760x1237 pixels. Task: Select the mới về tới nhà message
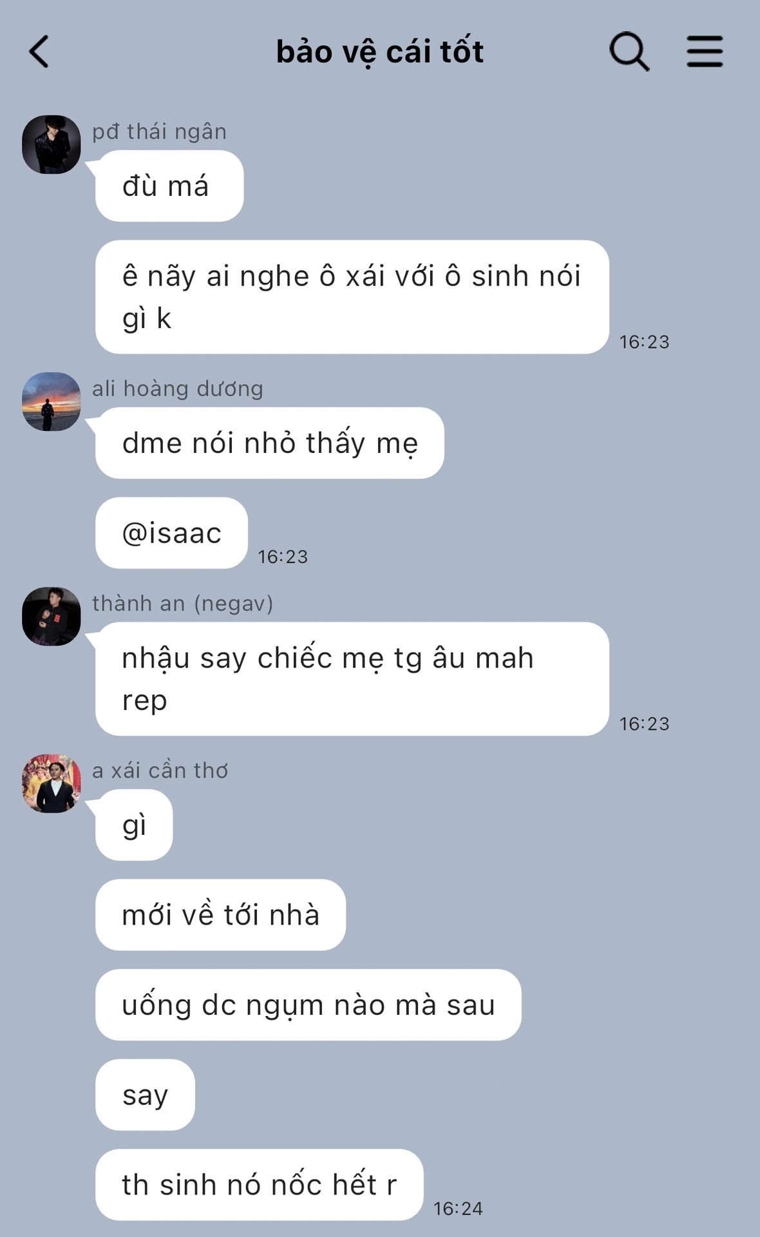(x=220, y=915)
